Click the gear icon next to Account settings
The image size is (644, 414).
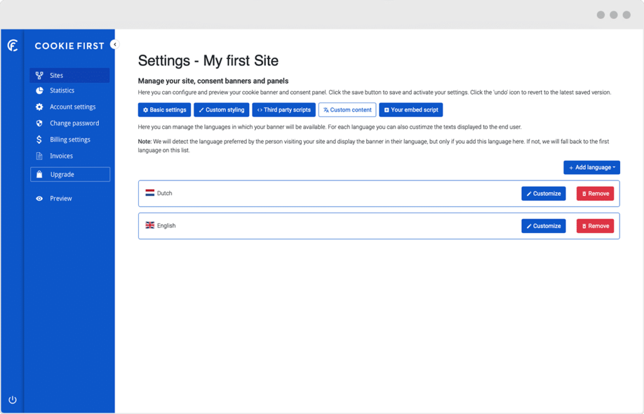(x=39, y=106)
